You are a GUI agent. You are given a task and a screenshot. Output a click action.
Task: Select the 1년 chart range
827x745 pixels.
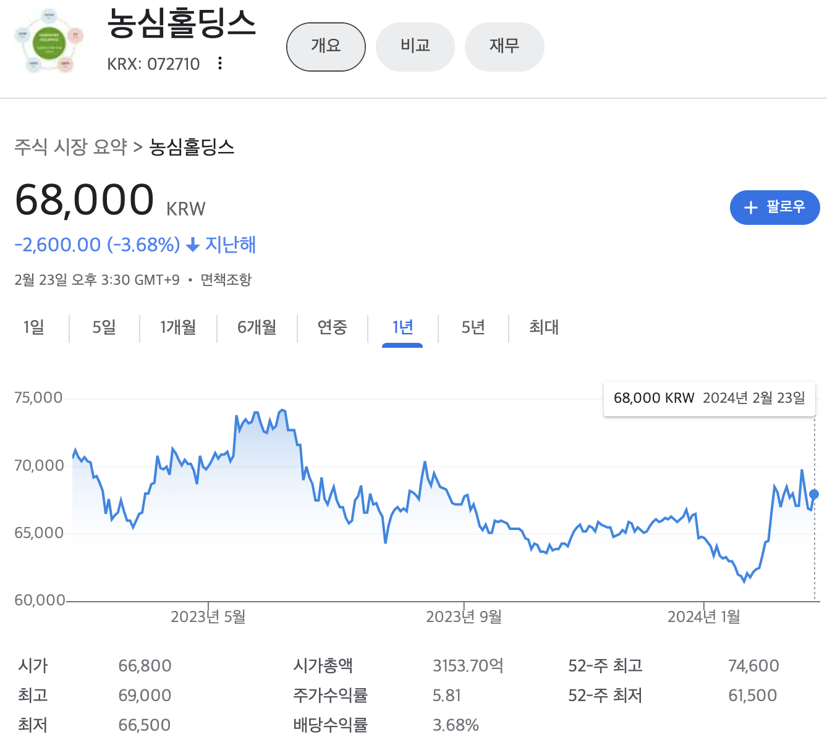click(402, 327)
